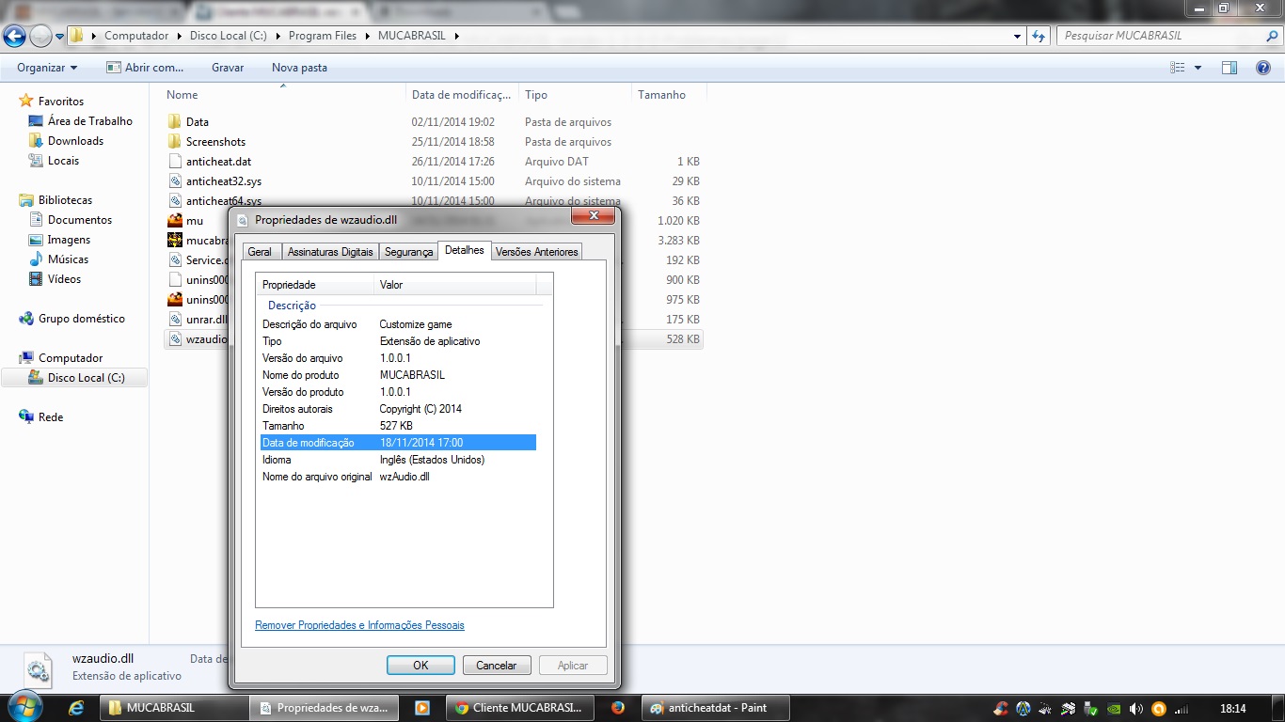Viewport: 1285px width, 722px height.
Task: Click the refresh button beside address bar
Action: [1039, 36]
